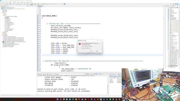Image resolution: width=180 pixels, height=101 pixels.
Task: Open dropdown arrow next to Debug icon
Action: [31, 4]
